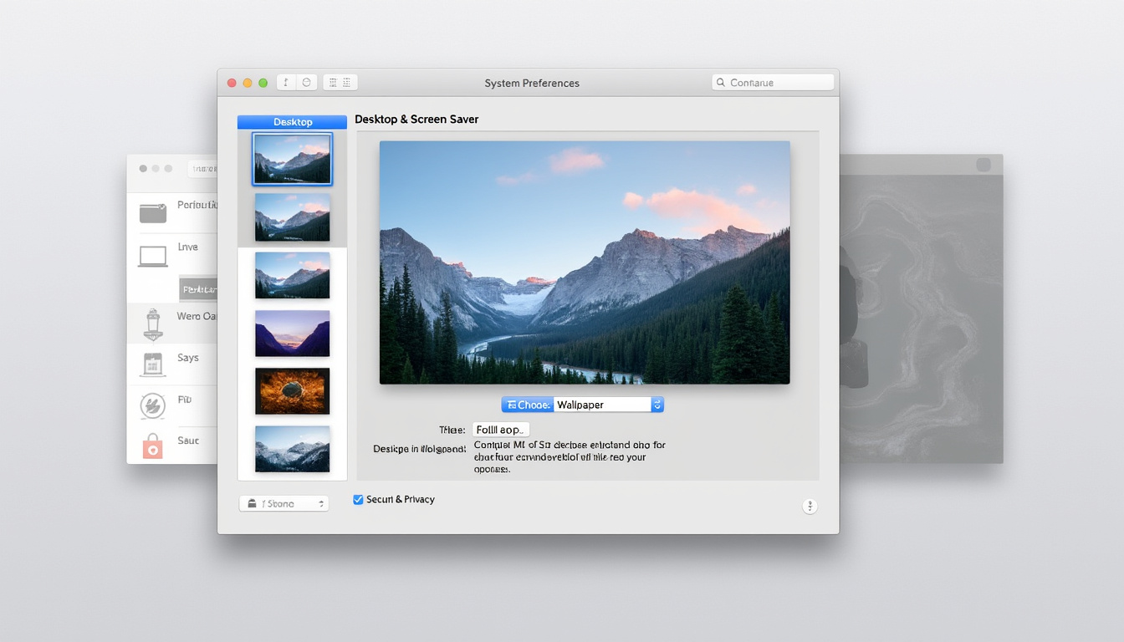Click the calendar icon beside Says
Image resolution: width=1124 pixels, height=642 pixels.
click(x=152, y=364)
